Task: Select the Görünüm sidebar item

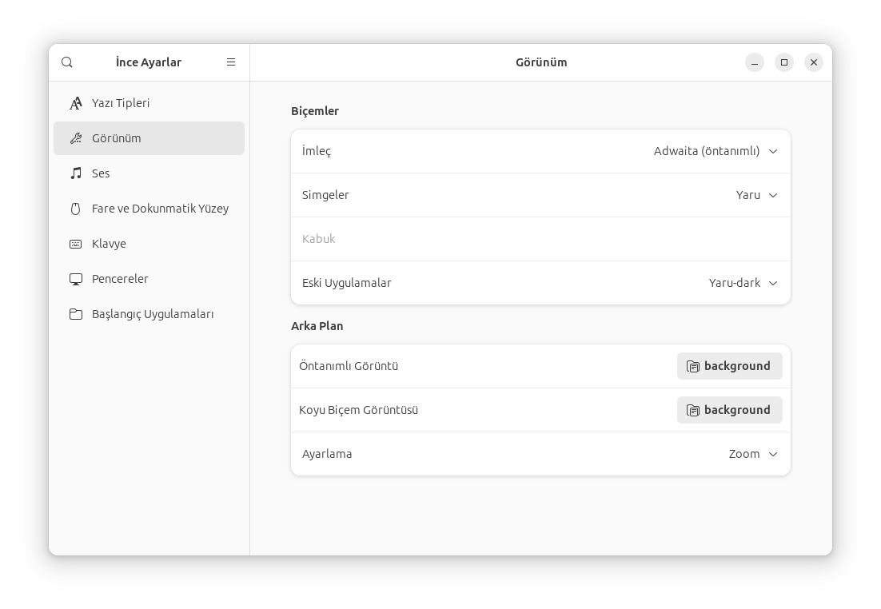Action: click(149, 138)
